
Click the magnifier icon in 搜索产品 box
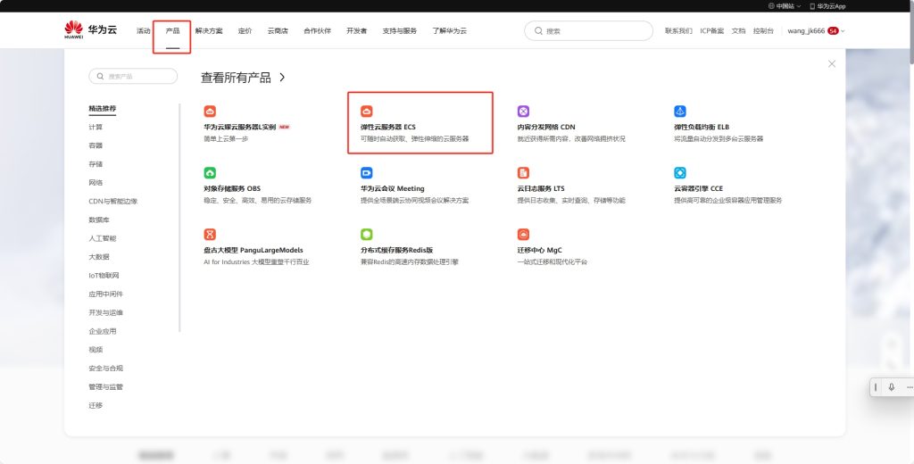[100, 77]
